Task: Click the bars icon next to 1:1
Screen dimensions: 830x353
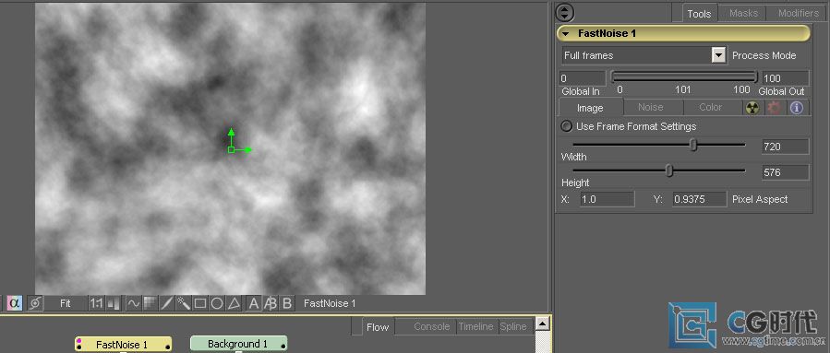Action: tap(114, 303)
